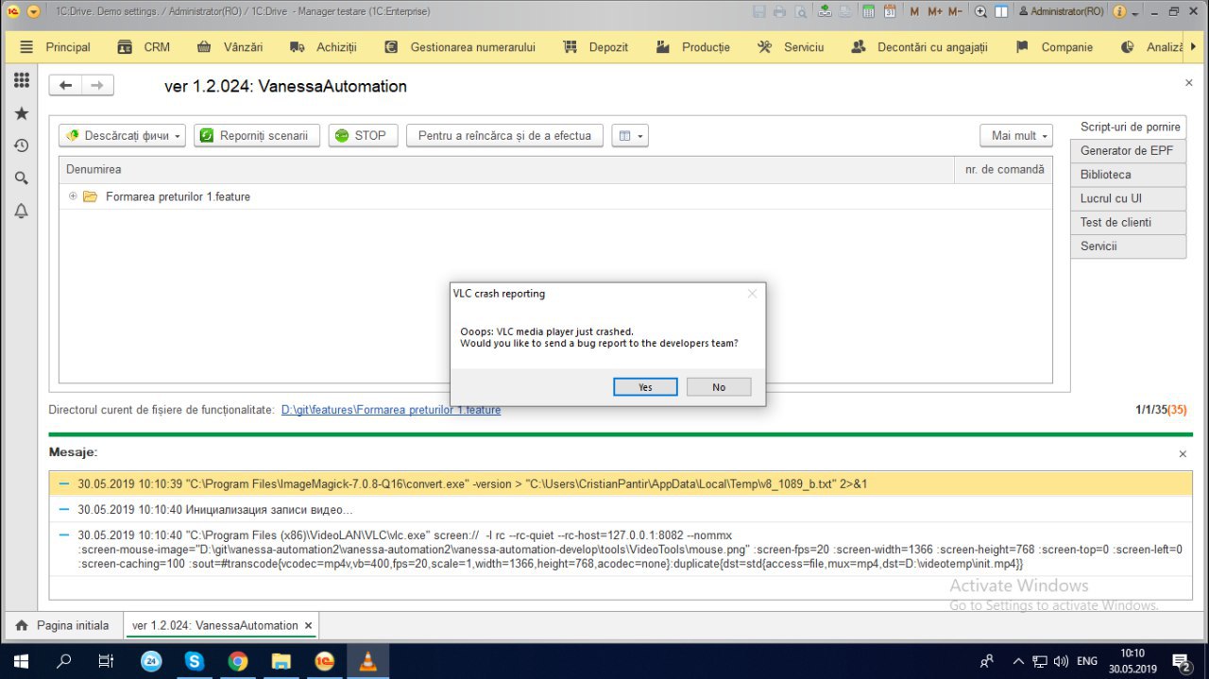Viewport: 1209px width, 679px height.
Task: Open notifications bell in sidebar
Action: coord(21,211)
